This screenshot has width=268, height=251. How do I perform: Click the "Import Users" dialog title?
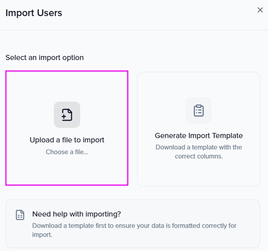34,13
